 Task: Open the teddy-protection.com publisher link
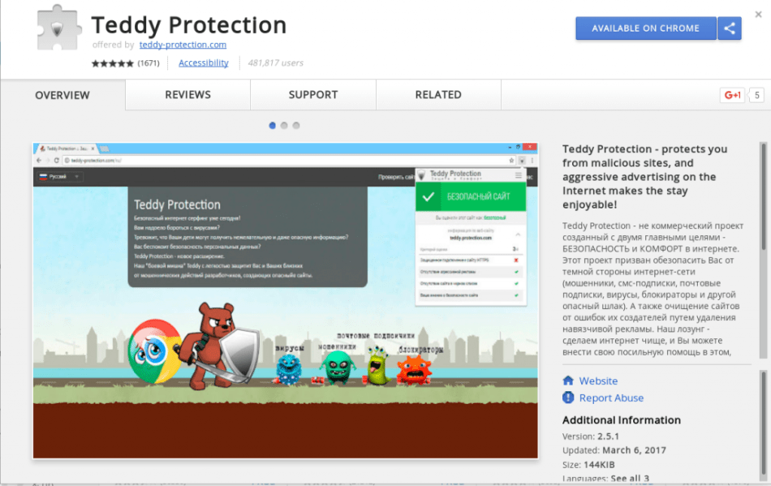click(x=182, y=45)
